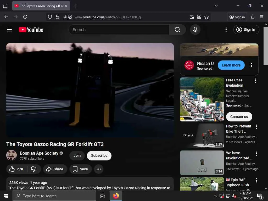This screenshot has width=268, height=201.
Task: Open options for Free Case Evaluation ad
Action: point(255,81)
